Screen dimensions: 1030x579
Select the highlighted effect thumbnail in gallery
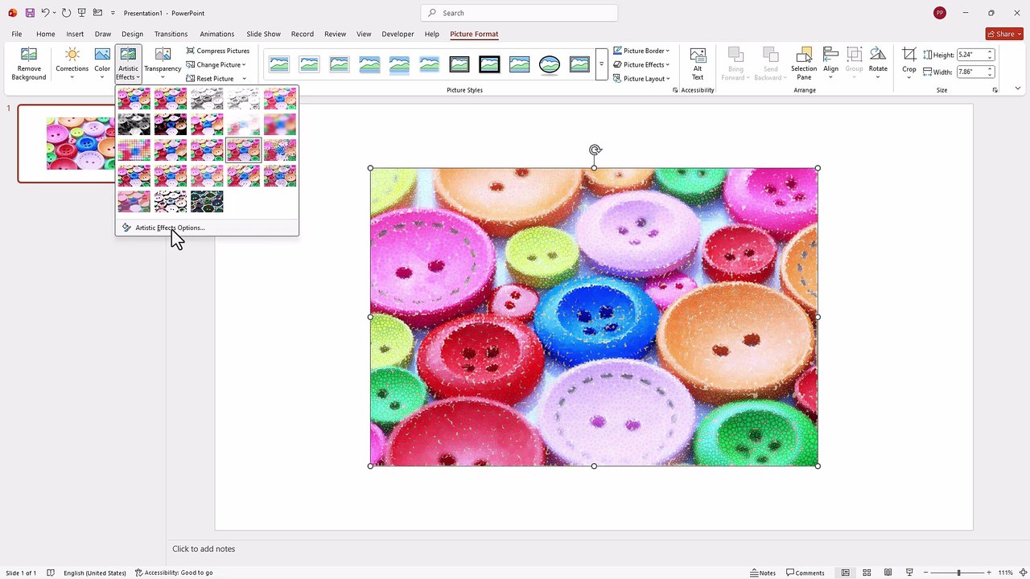243,150
